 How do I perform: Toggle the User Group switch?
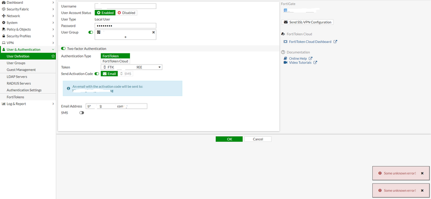(91, 32)
